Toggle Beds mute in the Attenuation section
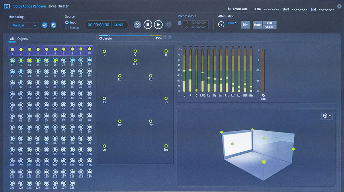This screenshot has height=192, width=344. coord(269,23)
